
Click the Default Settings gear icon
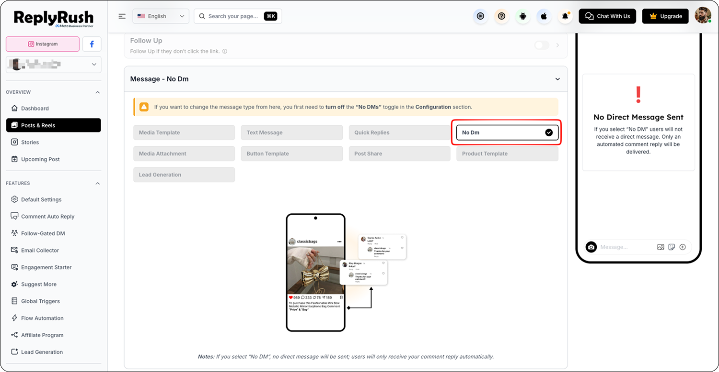[x=14, y=199]
